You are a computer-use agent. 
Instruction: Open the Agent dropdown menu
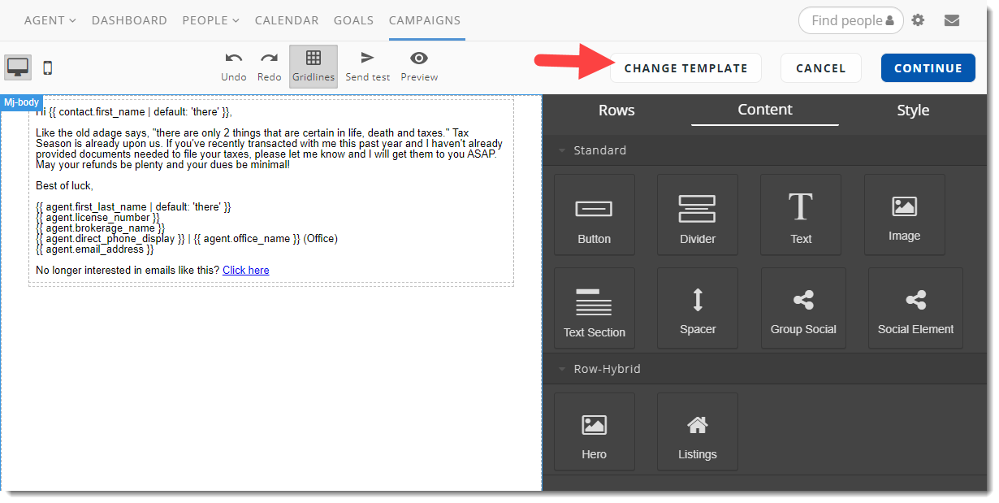click(50, 20)
